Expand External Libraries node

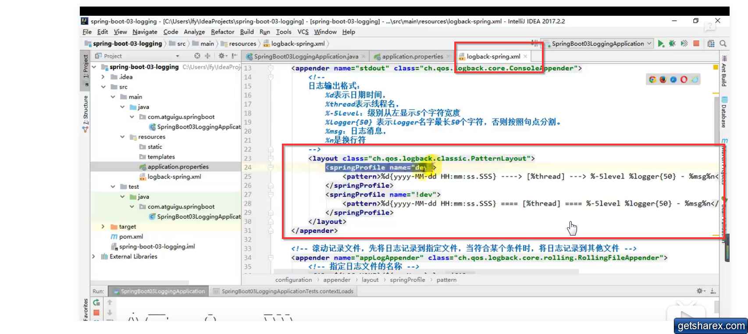pyautogui.click(x=94, y=257)
